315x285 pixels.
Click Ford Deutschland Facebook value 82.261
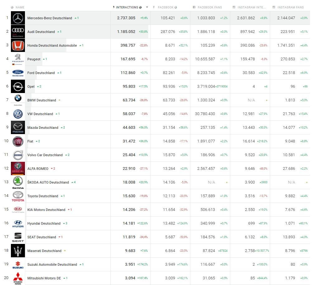click(169, 72)
